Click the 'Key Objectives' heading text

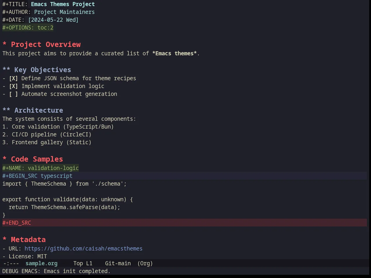[43, 70]
